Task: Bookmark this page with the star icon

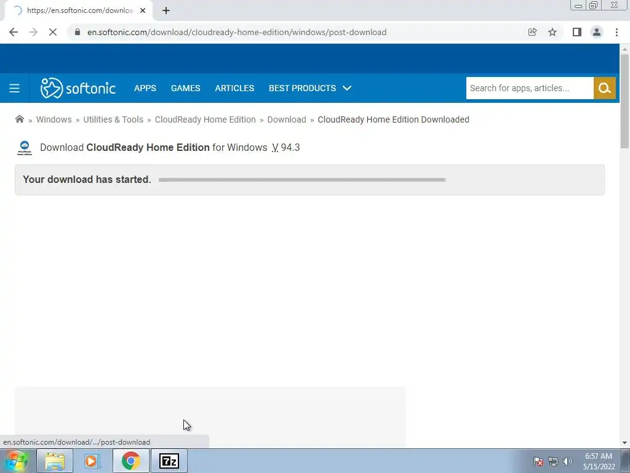Action: 552,32
